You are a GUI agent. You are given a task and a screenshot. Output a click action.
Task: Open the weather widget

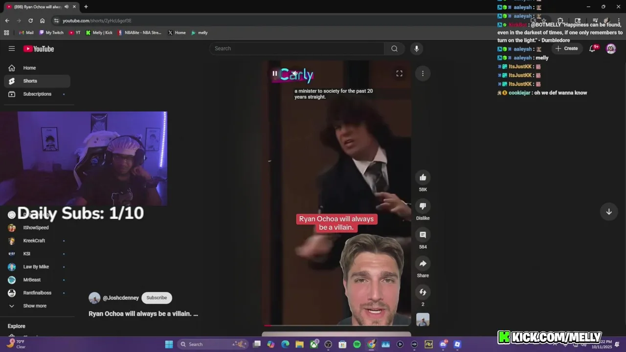(16, 344)
